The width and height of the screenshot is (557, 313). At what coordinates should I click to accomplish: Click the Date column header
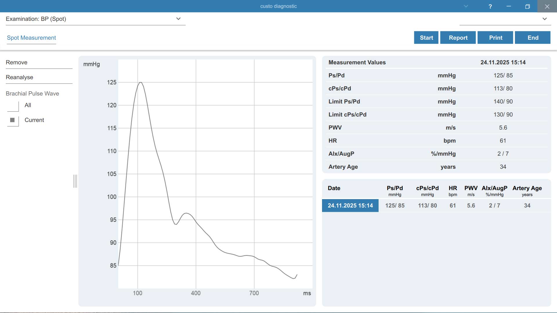tap(334, 188)
